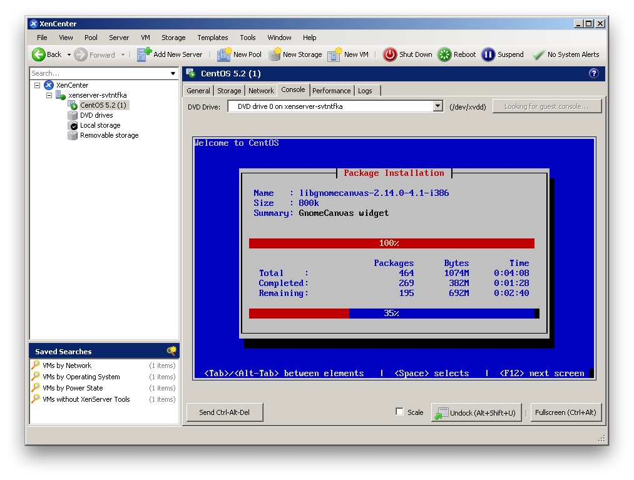Click the No System Alerts checkmark icon

click(x=539, y=55)
